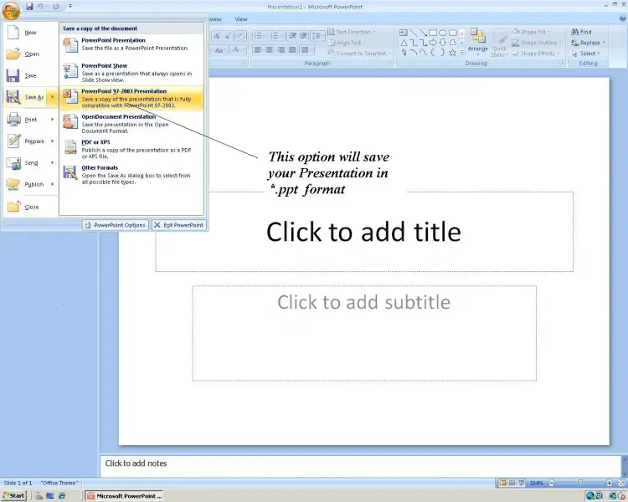The width and height of the screenshot is (628, 502).
Task: Click the Send menu item icon
Action: pyautogui.click(x=13, y=162)
